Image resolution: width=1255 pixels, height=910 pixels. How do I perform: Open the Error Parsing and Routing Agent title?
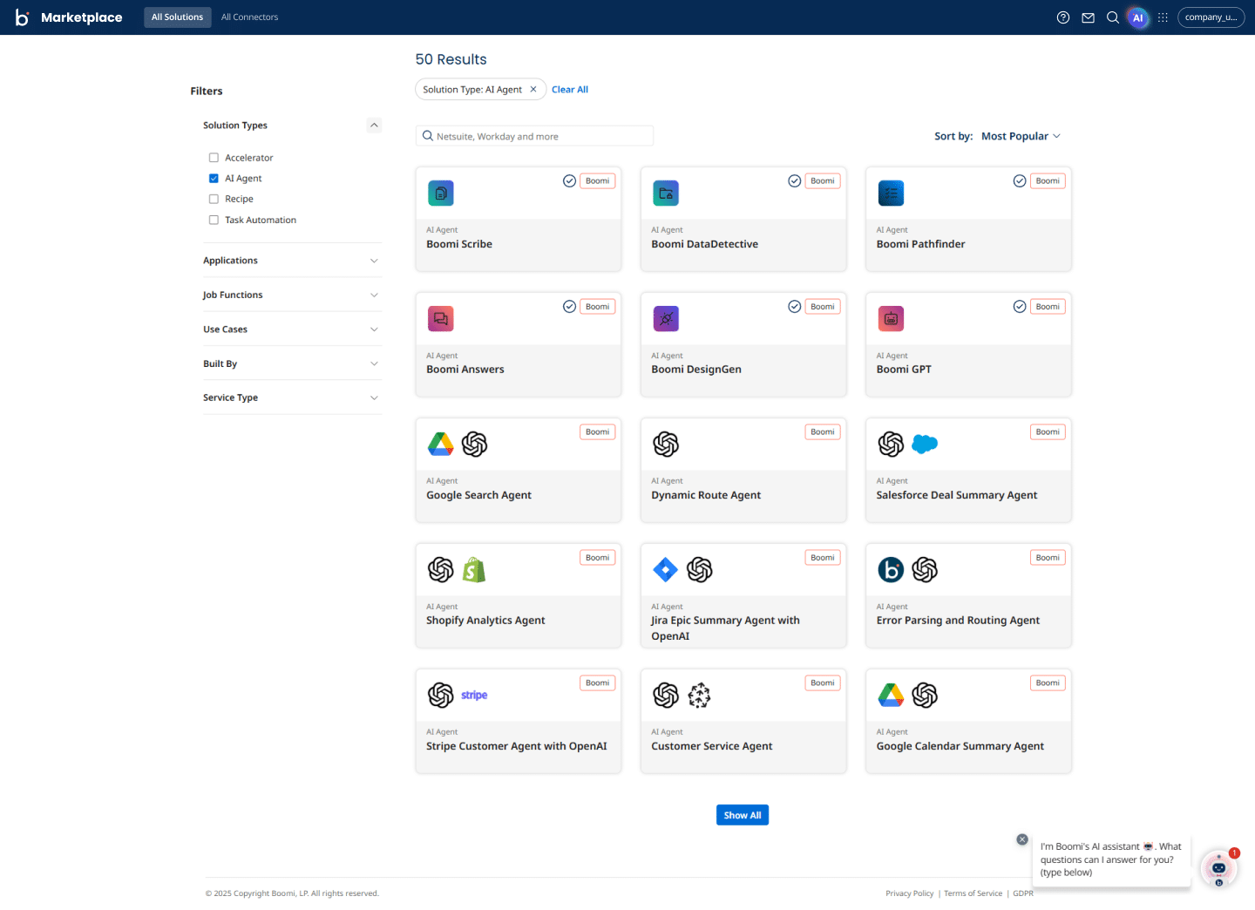pyautogui.click(x=958, y=621)
